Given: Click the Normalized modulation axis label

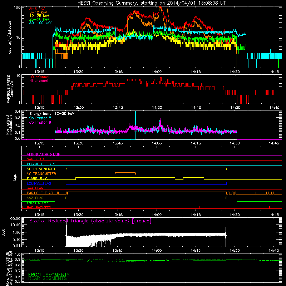Looking at the screenshot, I should tap(9, 125).
